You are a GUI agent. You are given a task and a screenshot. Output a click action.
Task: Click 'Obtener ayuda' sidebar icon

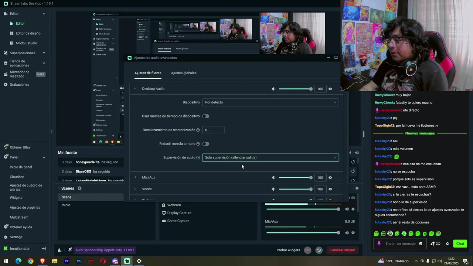pyautogui.click(x=6, y=227)
